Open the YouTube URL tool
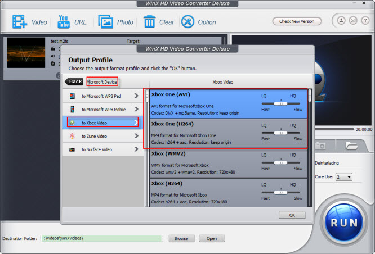The image size is (375, 254). 64,22
